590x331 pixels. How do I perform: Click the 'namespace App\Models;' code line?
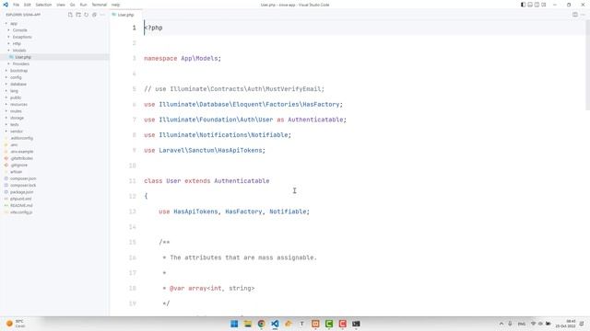pyautogui.click(x=183, y=59)
